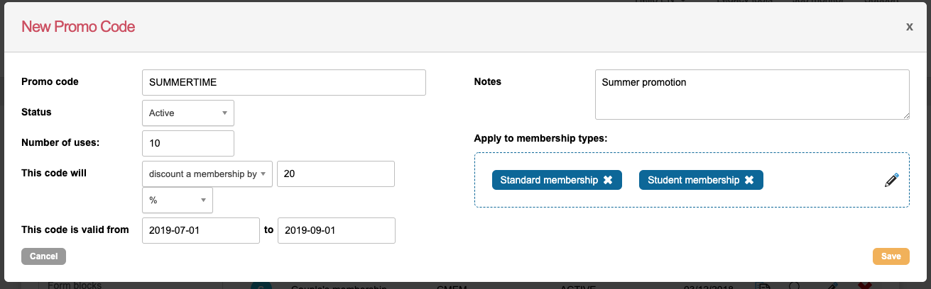The height and width of the screenshot is (289, 931).
Task: Click the 'Form blocks' sidebar item
Action: click(x=75, y=285)
